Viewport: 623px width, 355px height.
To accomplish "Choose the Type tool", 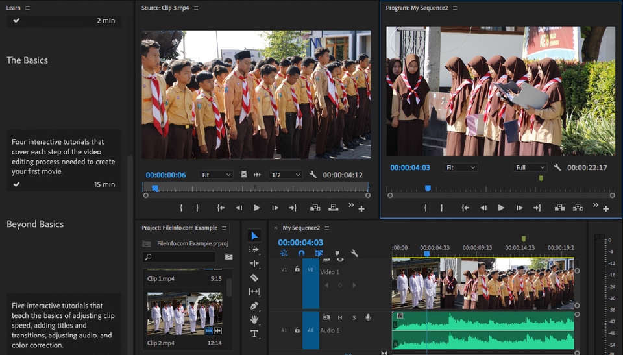I will [x=254, y=334].
